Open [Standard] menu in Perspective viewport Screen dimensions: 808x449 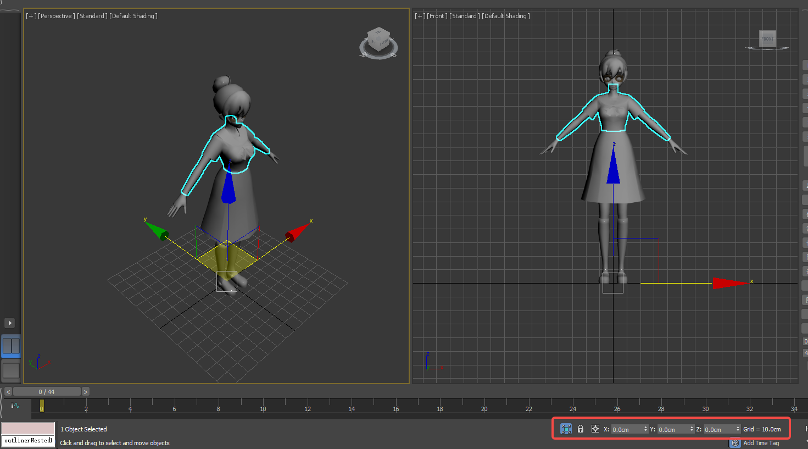point(92,16)
